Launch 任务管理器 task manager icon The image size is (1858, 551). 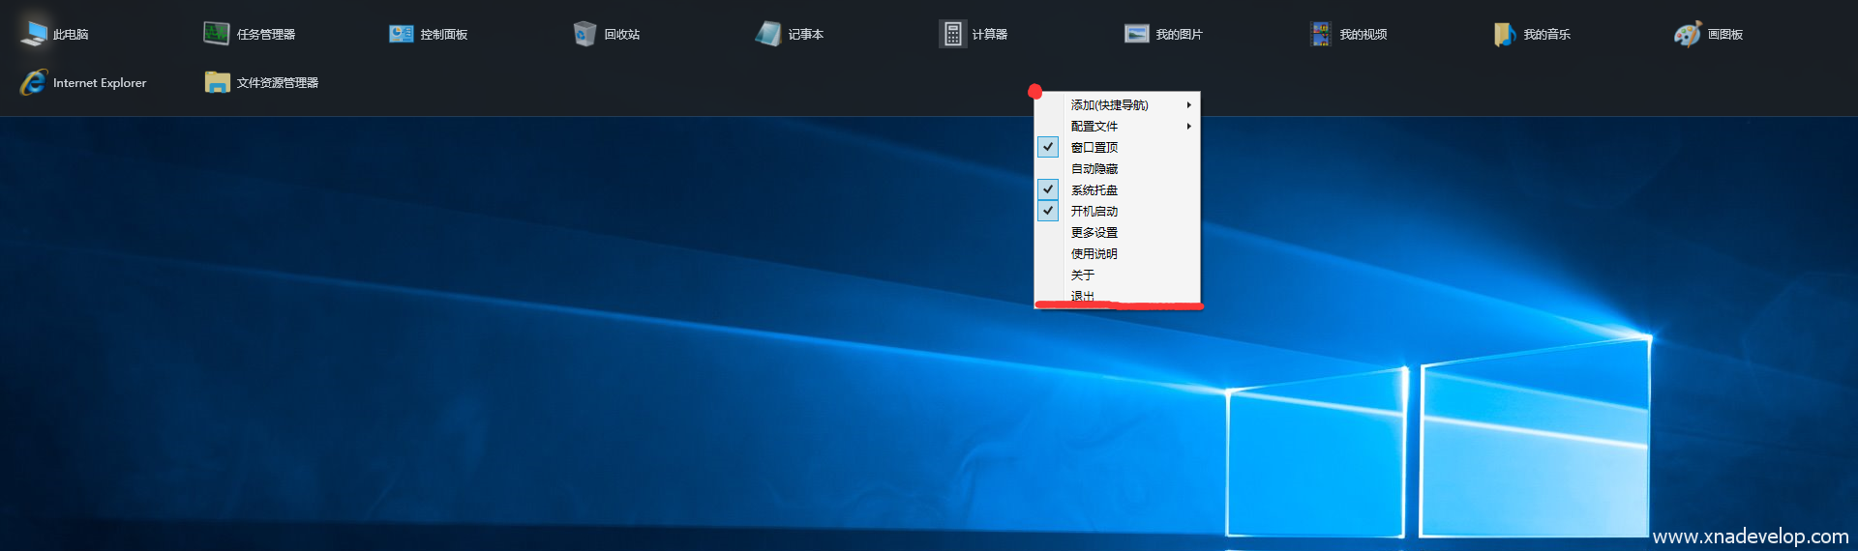tap(217, 34)
